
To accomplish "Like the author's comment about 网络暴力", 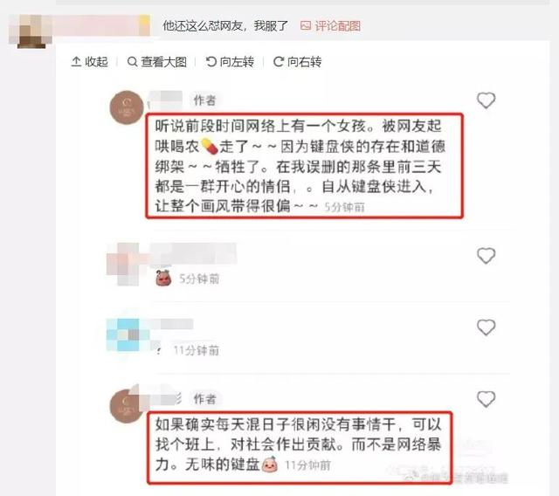I will (x=487, y=399).
